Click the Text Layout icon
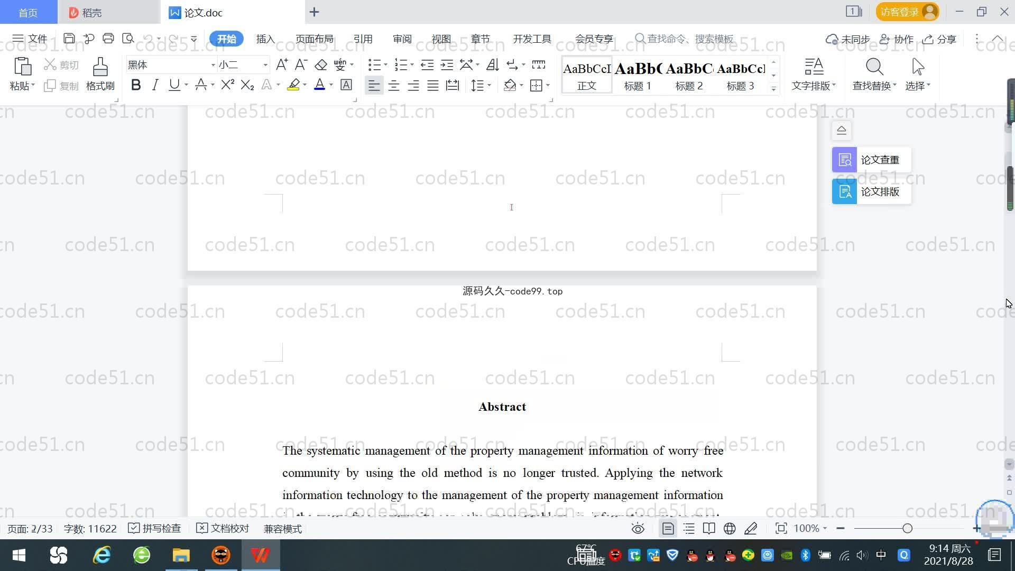Viewport: 1015px width, 571px height. [x=814, y=67]
